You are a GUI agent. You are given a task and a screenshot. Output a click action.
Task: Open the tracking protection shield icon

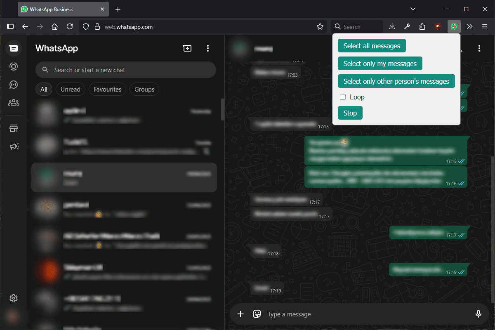[x=86, y=27]
